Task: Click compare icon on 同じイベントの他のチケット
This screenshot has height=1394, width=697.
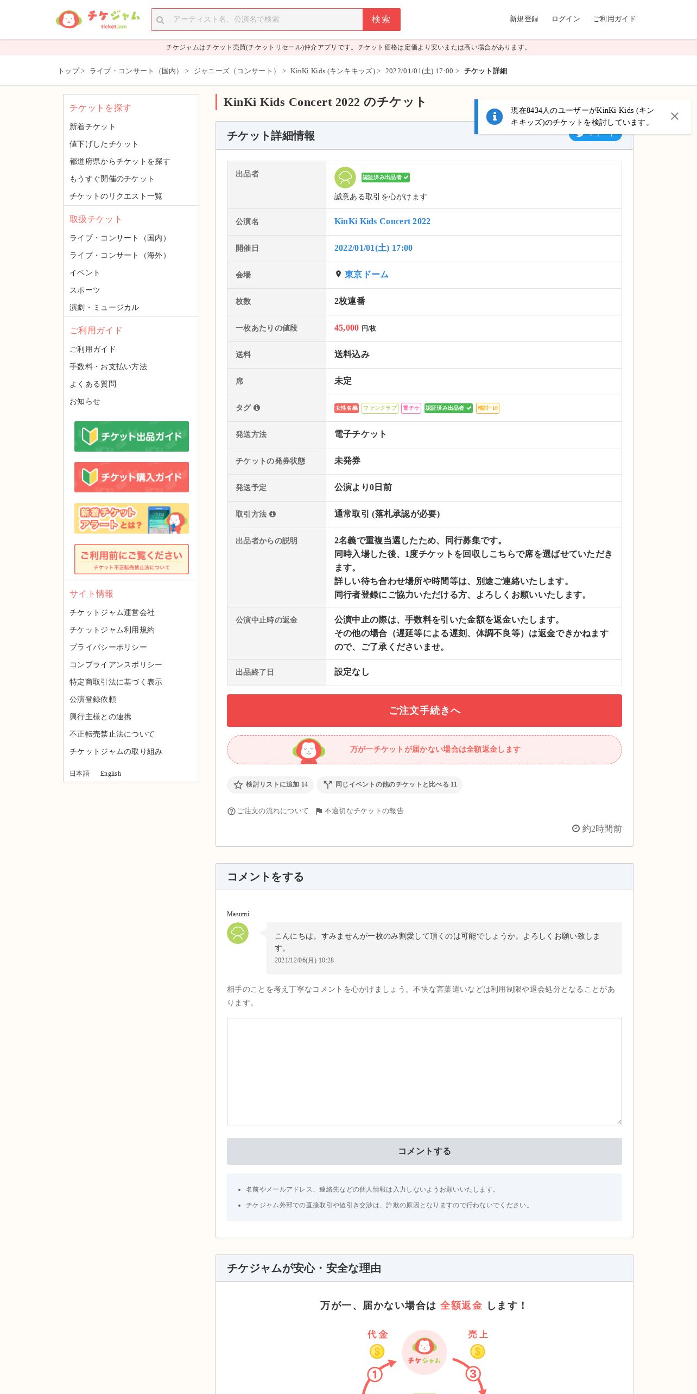Action: 327,785
